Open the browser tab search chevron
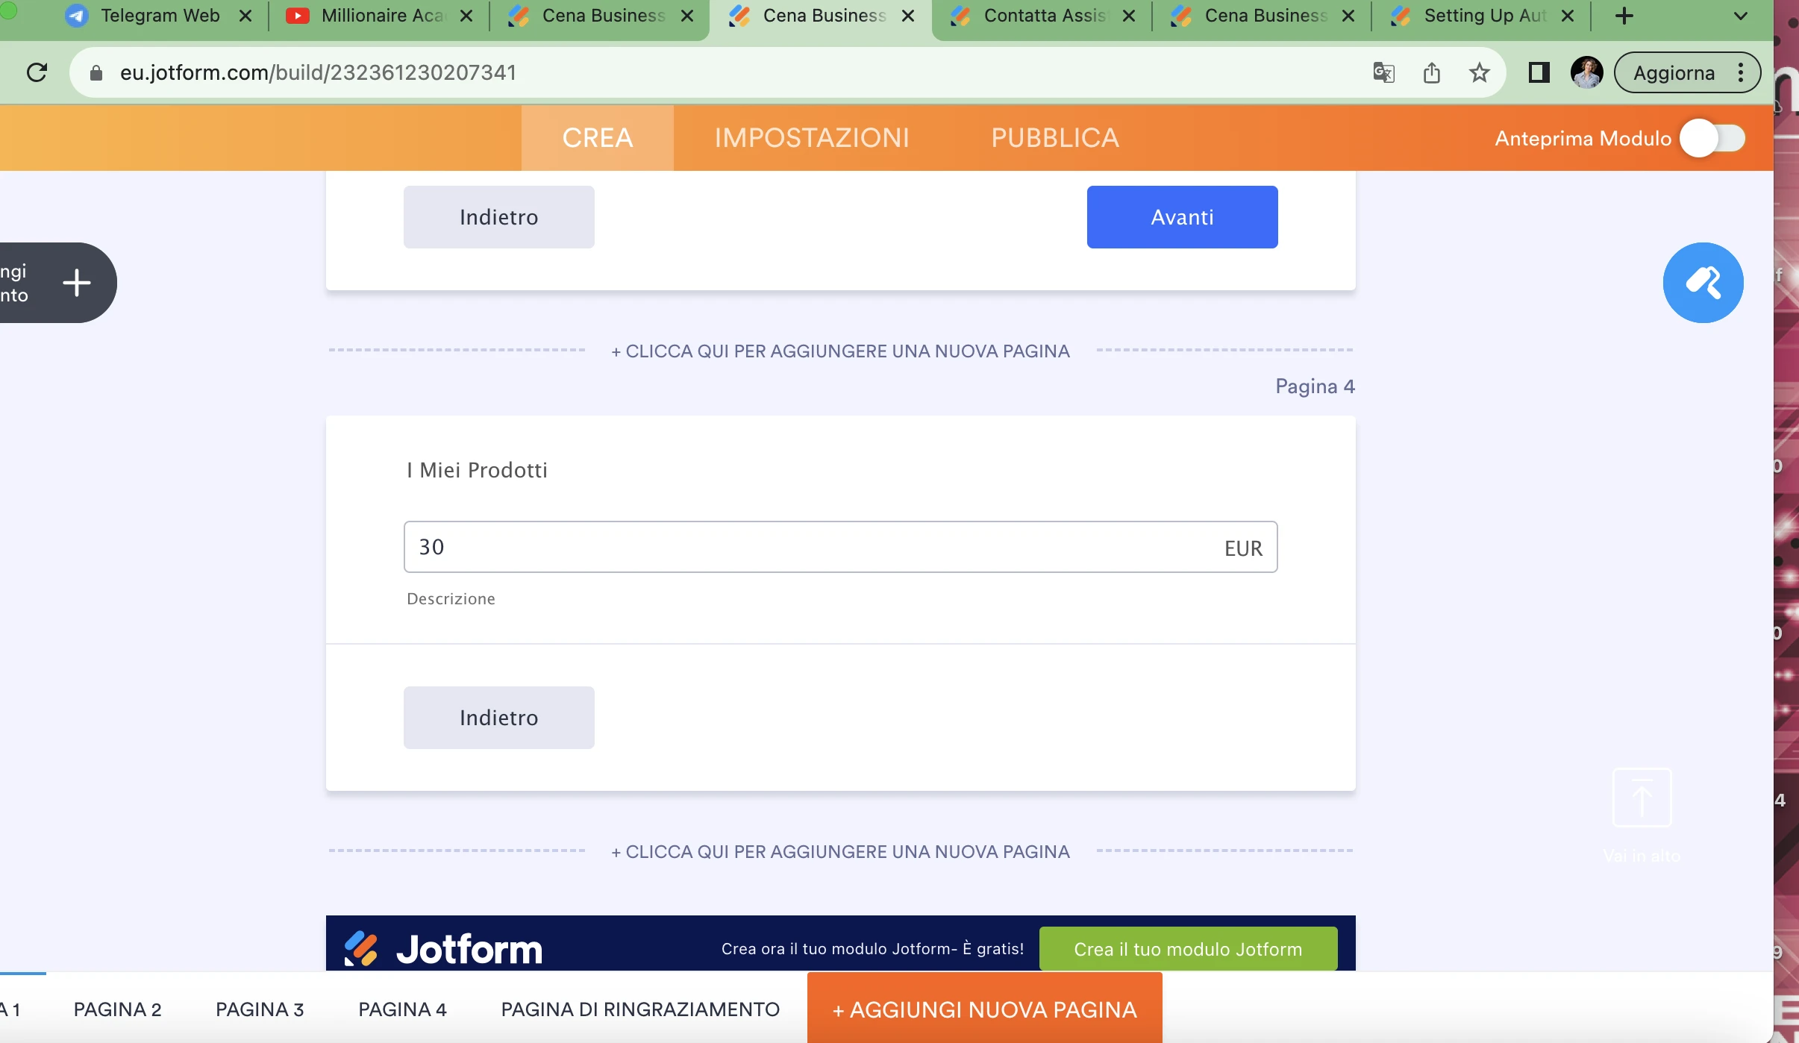This screenshot has height=1043, width=1799. point(1739,15)
